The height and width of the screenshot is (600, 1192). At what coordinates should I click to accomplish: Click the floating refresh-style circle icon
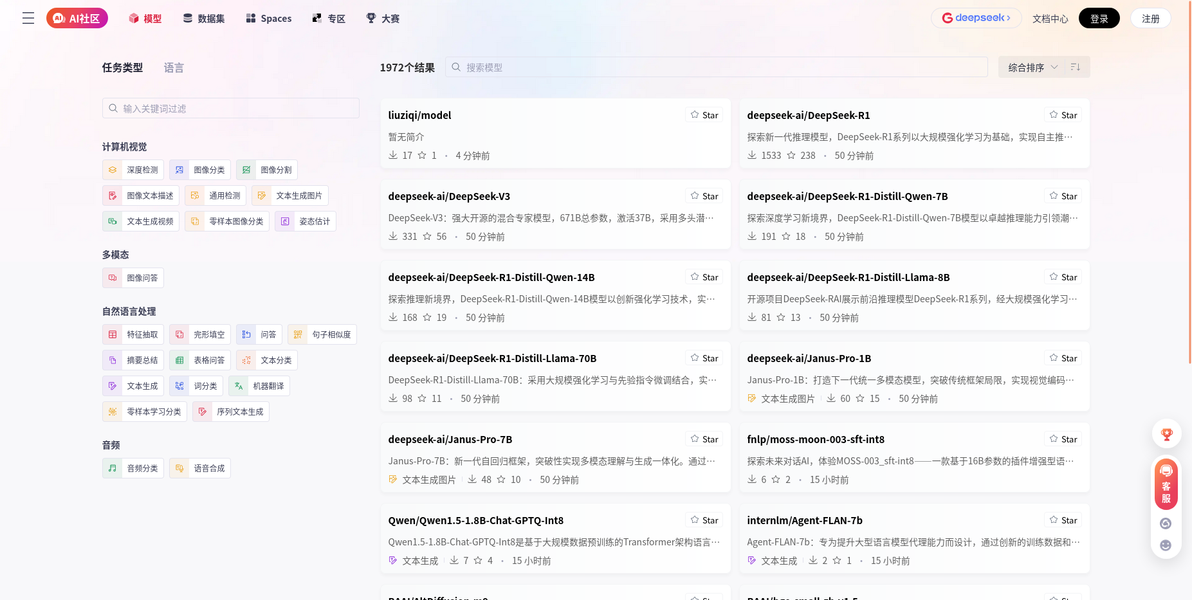point(1166,523)
